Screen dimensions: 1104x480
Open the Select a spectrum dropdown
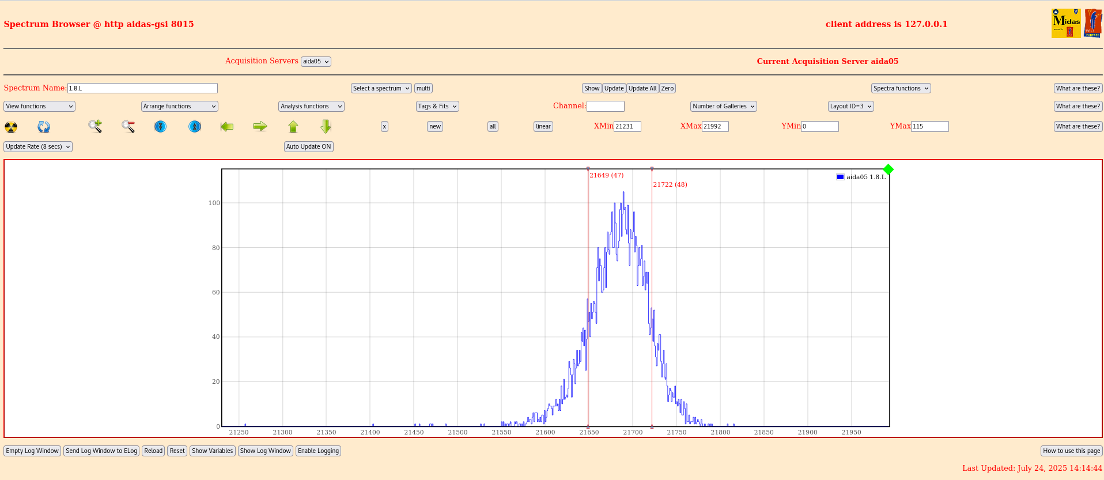pos(381,88)
